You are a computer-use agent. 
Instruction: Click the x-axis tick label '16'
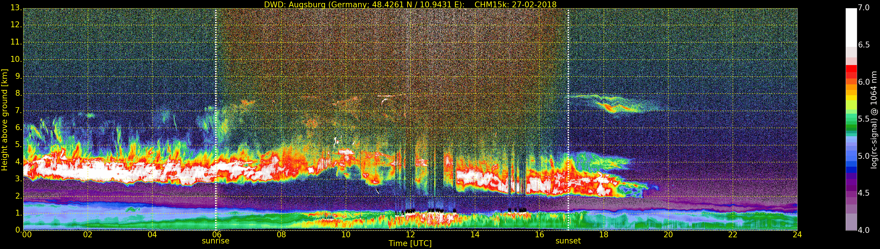(x=539, y=235)
